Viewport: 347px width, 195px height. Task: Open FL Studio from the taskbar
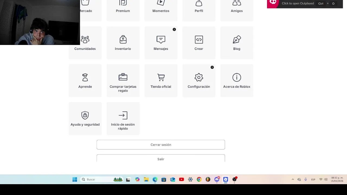tap(208, 179)
